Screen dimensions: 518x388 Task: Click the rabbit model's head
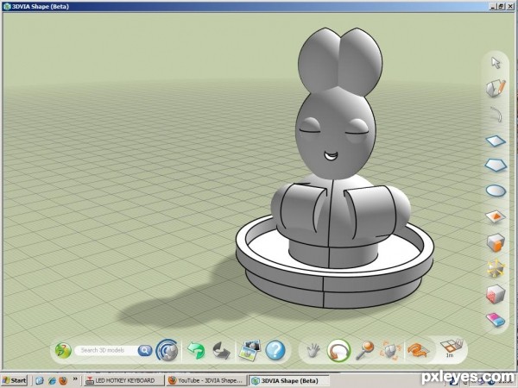pos(335,132)
